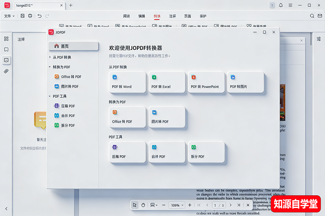The height and width of the screenshot is (216, 325).
Task: Open the search magnifier icon
Action: click(312, 16)
